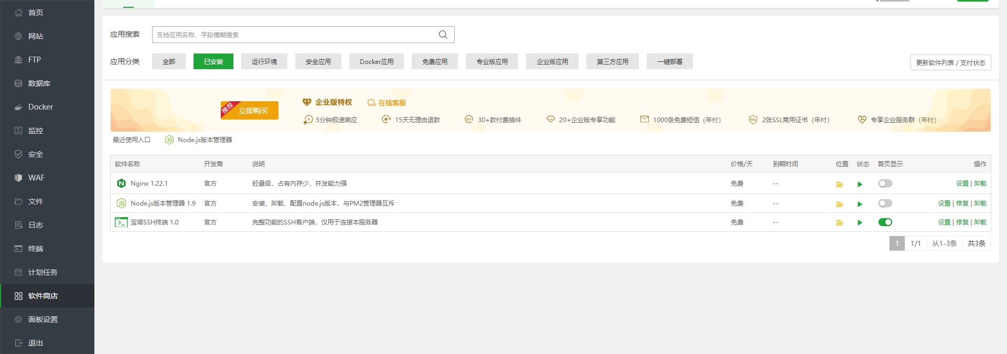Open the 数据库 database icon

(18, 83)
